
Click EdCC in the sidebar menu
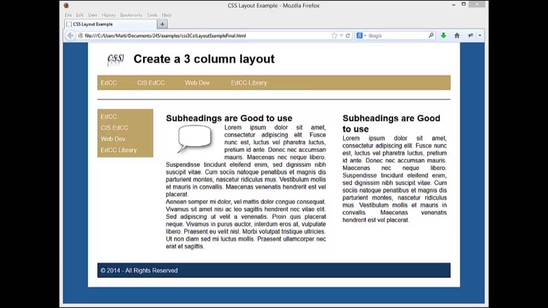pyautogui.click(x=109, y=116)
